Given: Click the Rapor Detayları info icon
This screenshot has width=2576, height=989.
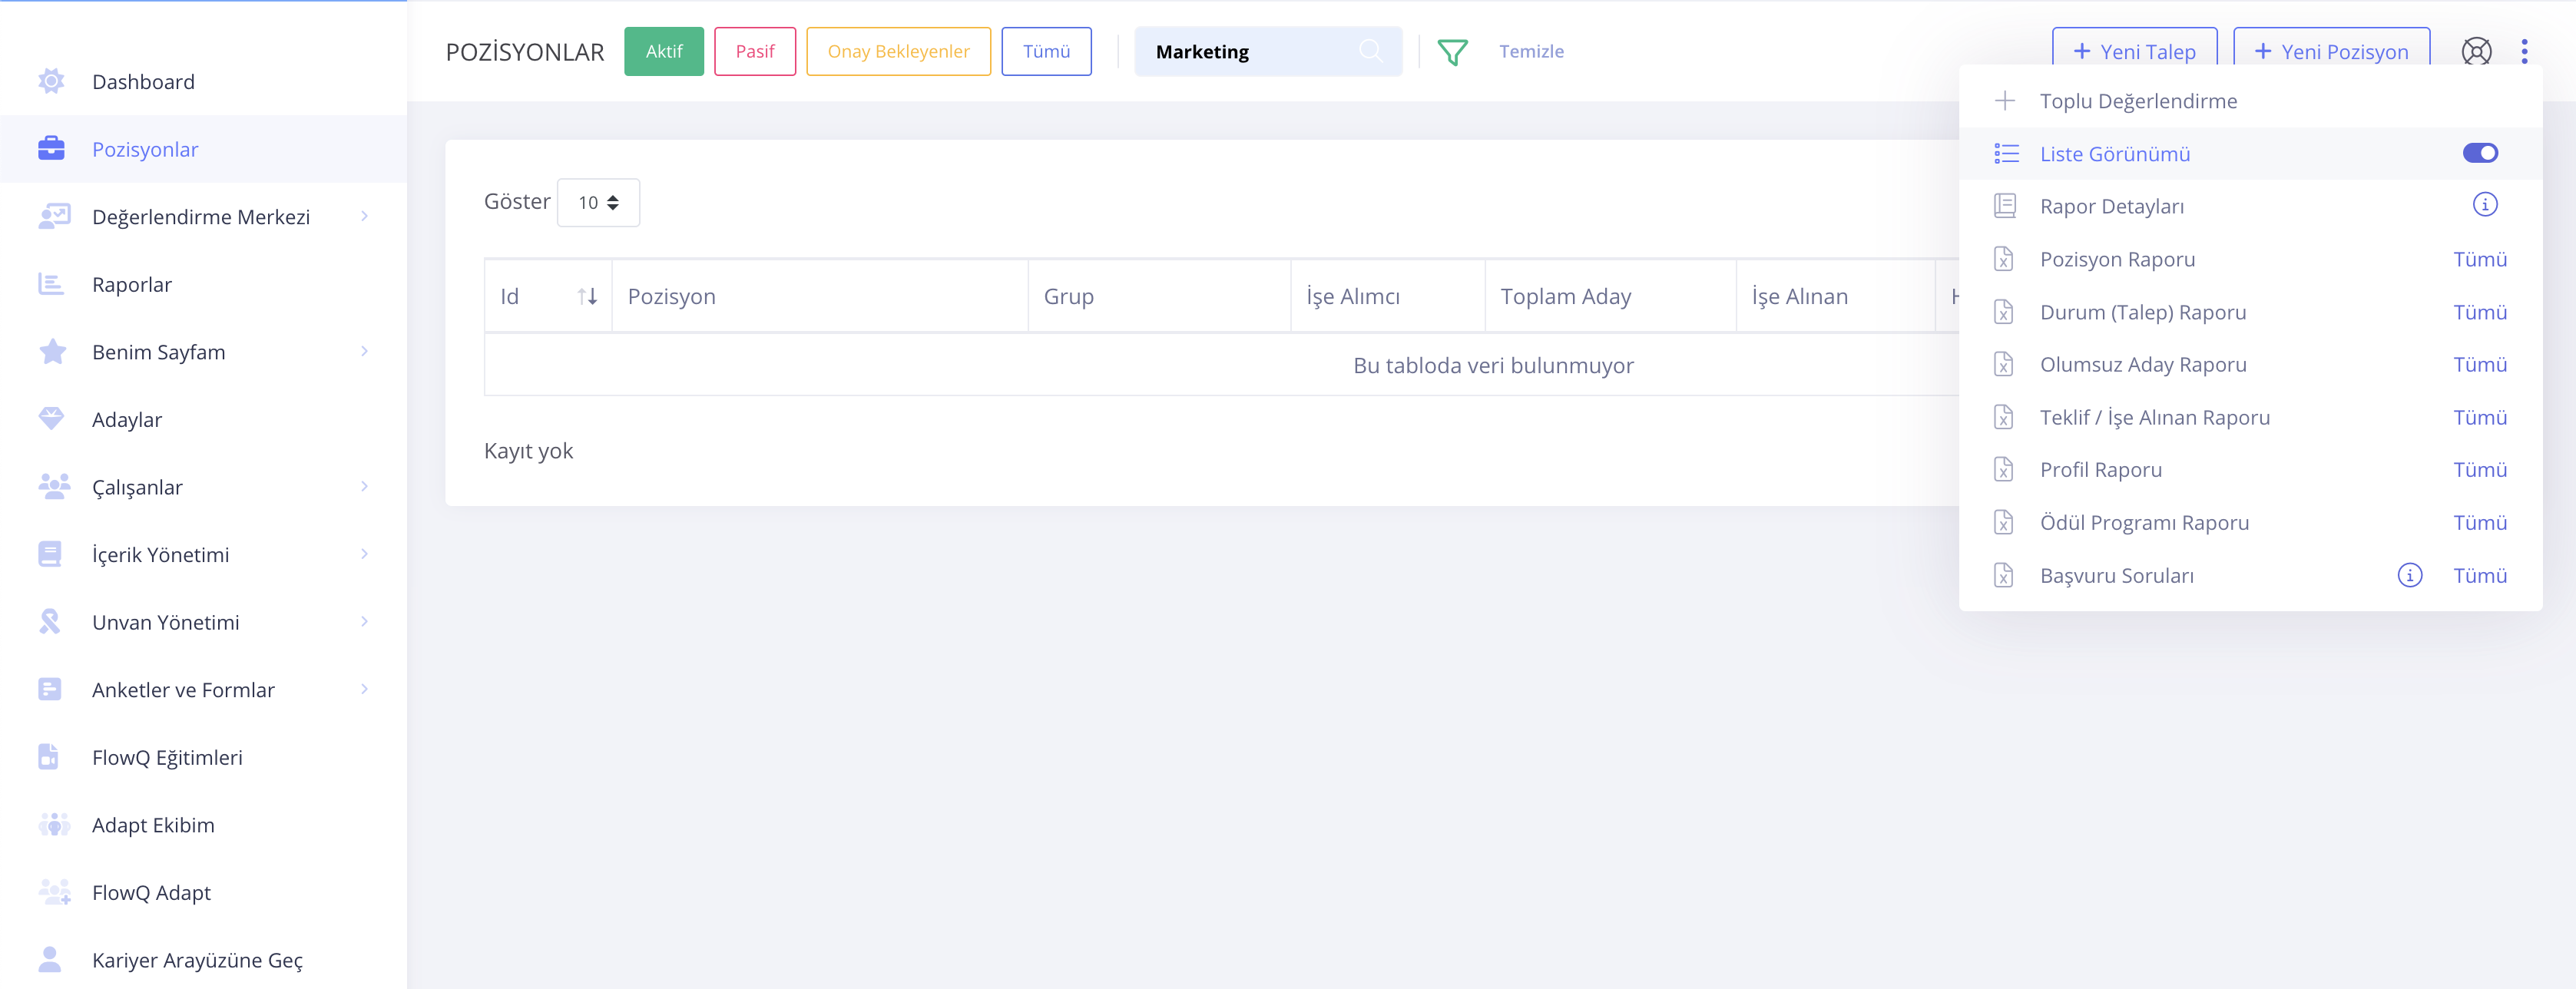Looking at the screenshot, I should pos(2484,205).
